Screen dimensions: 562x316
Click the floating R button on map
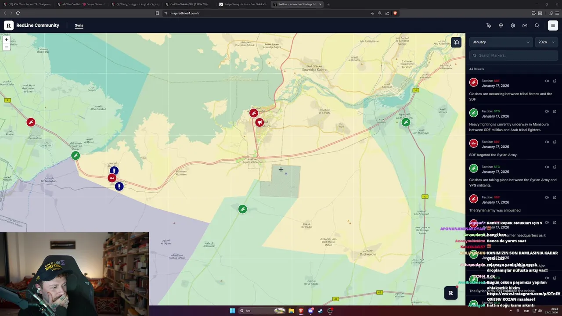point(451,293)
